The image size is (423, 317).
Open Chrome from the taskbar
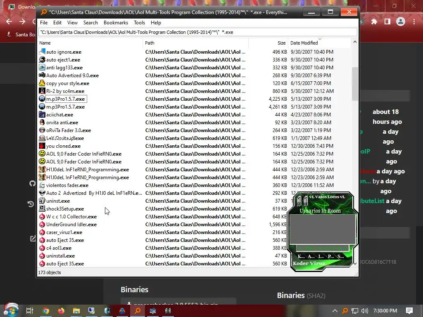coord(46,311)
